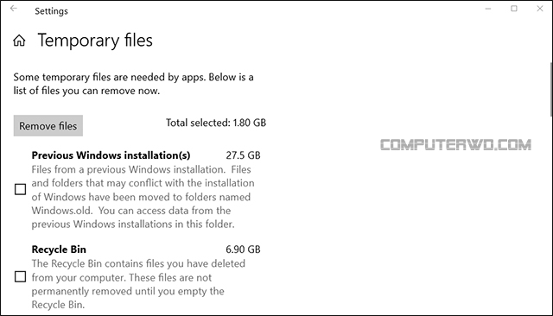Click the Windows.old folder description paragraph

[x=143, y=197]
